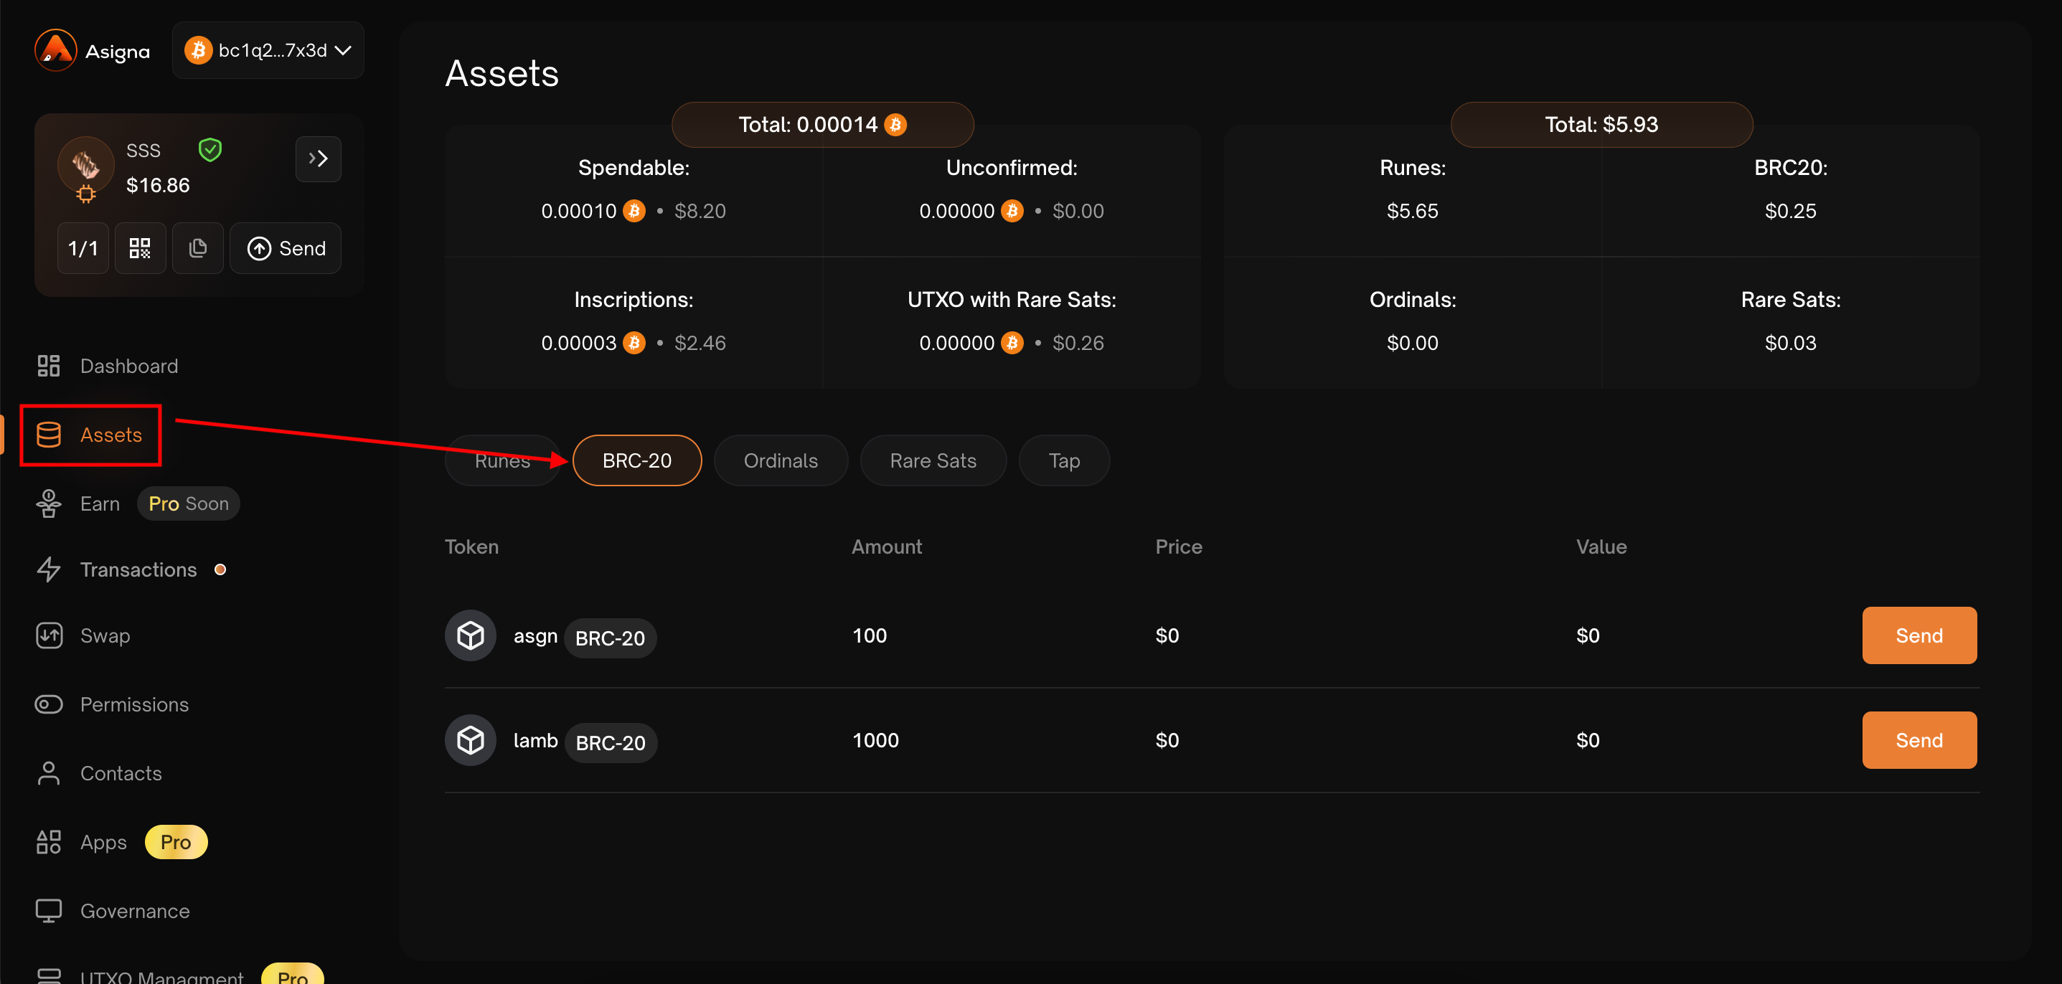Send the asgn BRC-20 token
2062x984 pixels.
point(1918,635)
